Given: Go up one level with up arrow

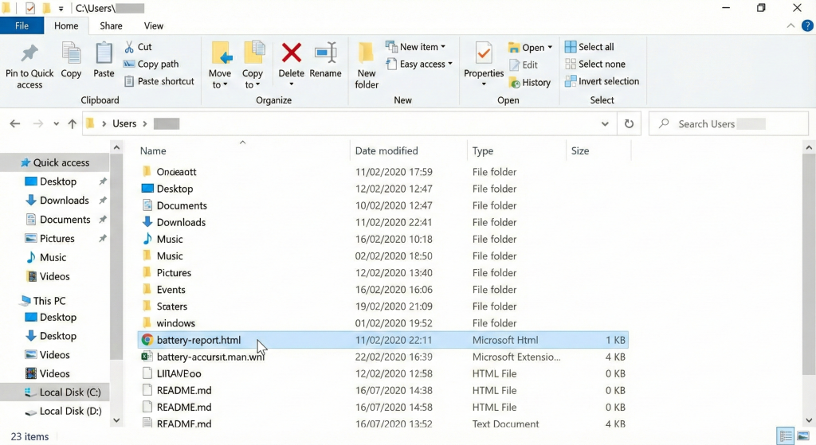Looking at the screenshot, I should point(73,124).
